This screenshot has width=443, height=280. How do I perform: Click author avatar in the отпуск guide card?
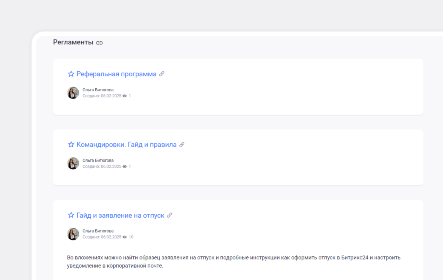73,234
